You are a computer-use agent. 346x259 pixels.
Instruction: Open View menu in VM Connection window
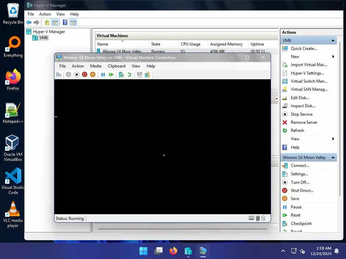point(136,66)
